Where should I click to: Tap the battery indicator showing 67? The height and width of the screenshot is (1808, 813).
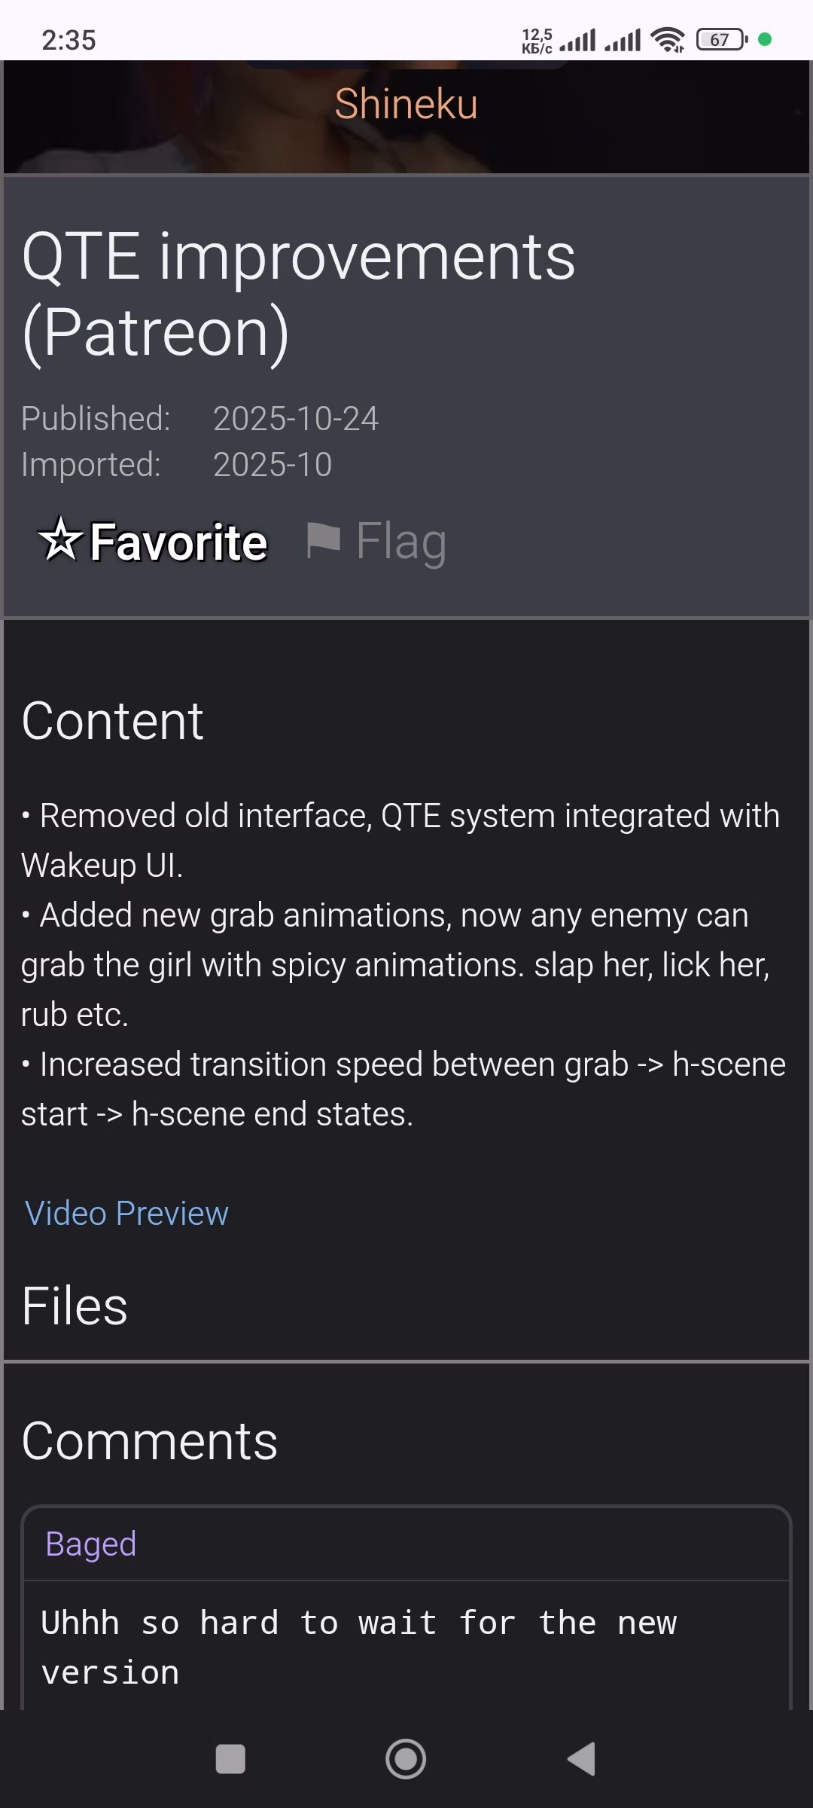tap(720, 39)
